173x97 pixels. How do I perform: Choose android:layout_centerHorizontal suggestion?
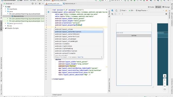tap(79, 32)
